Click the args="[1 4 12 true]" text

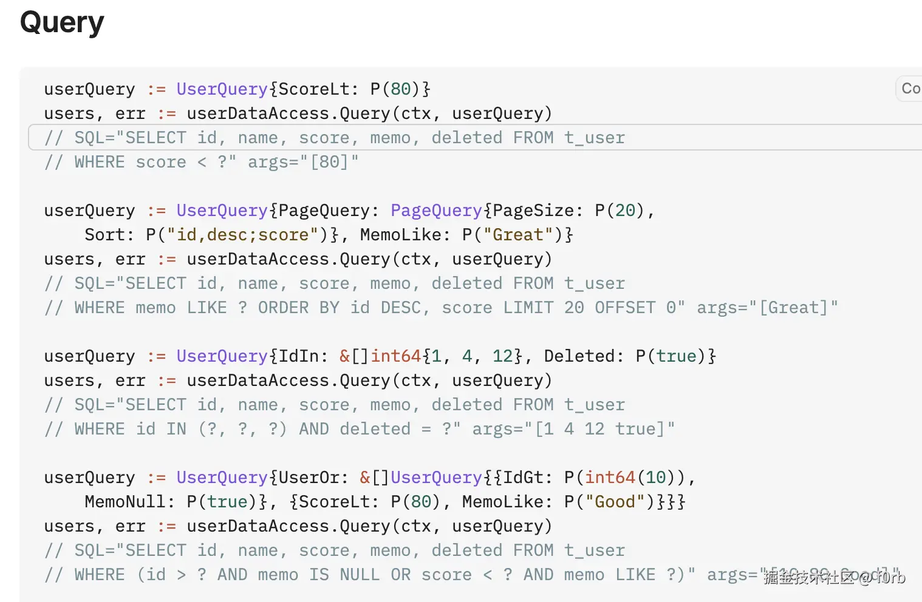(x=573, y=429)
